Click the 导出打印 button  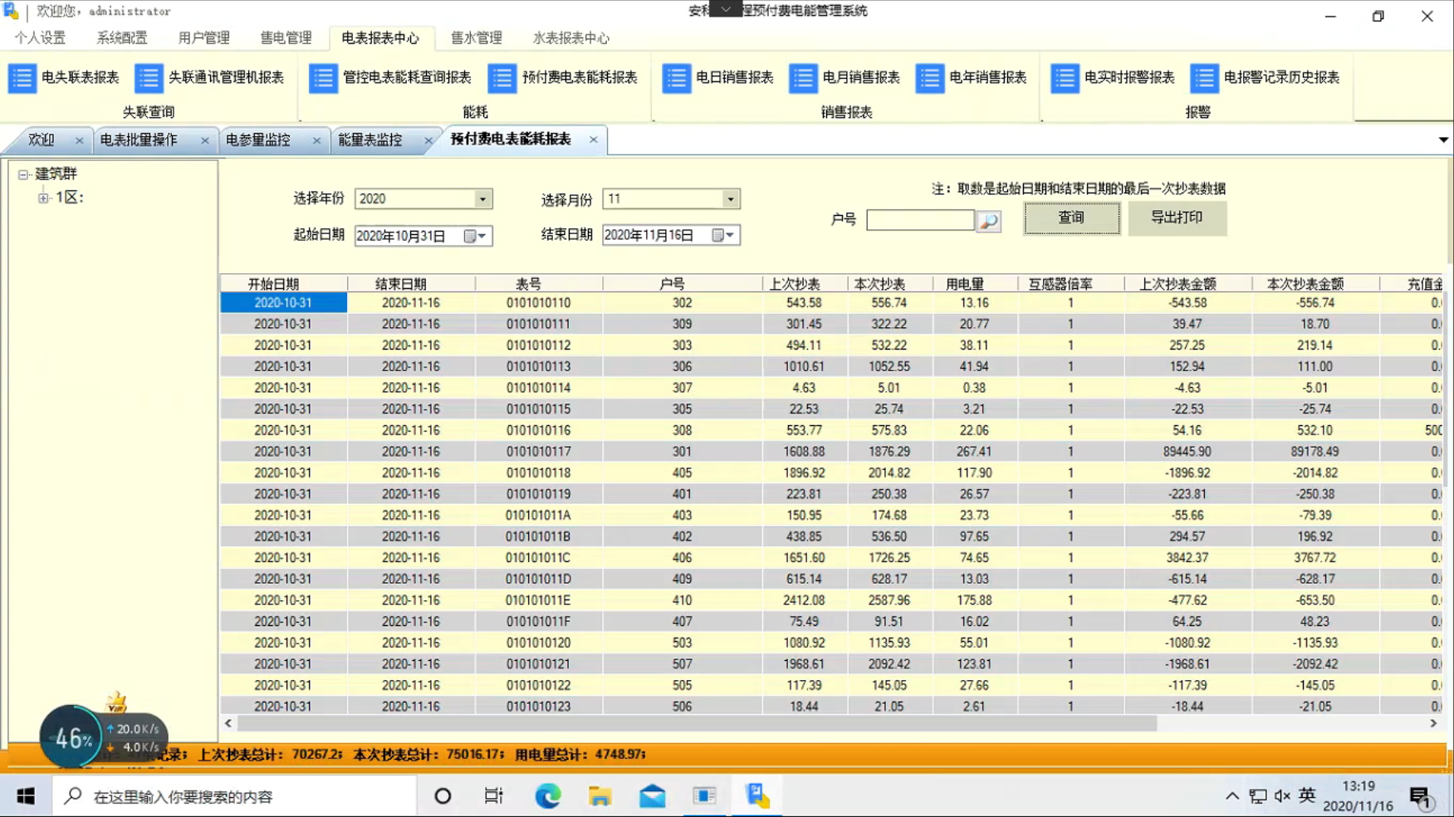[1176, 218]
